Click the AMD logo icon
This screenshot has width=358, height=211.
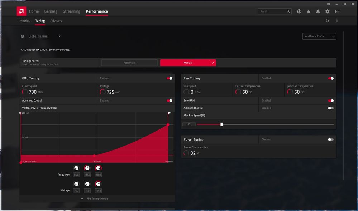[x=22, y=11]
